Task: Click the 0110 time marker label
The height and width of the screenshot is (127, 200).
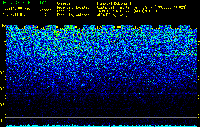Action: (194, 27)
